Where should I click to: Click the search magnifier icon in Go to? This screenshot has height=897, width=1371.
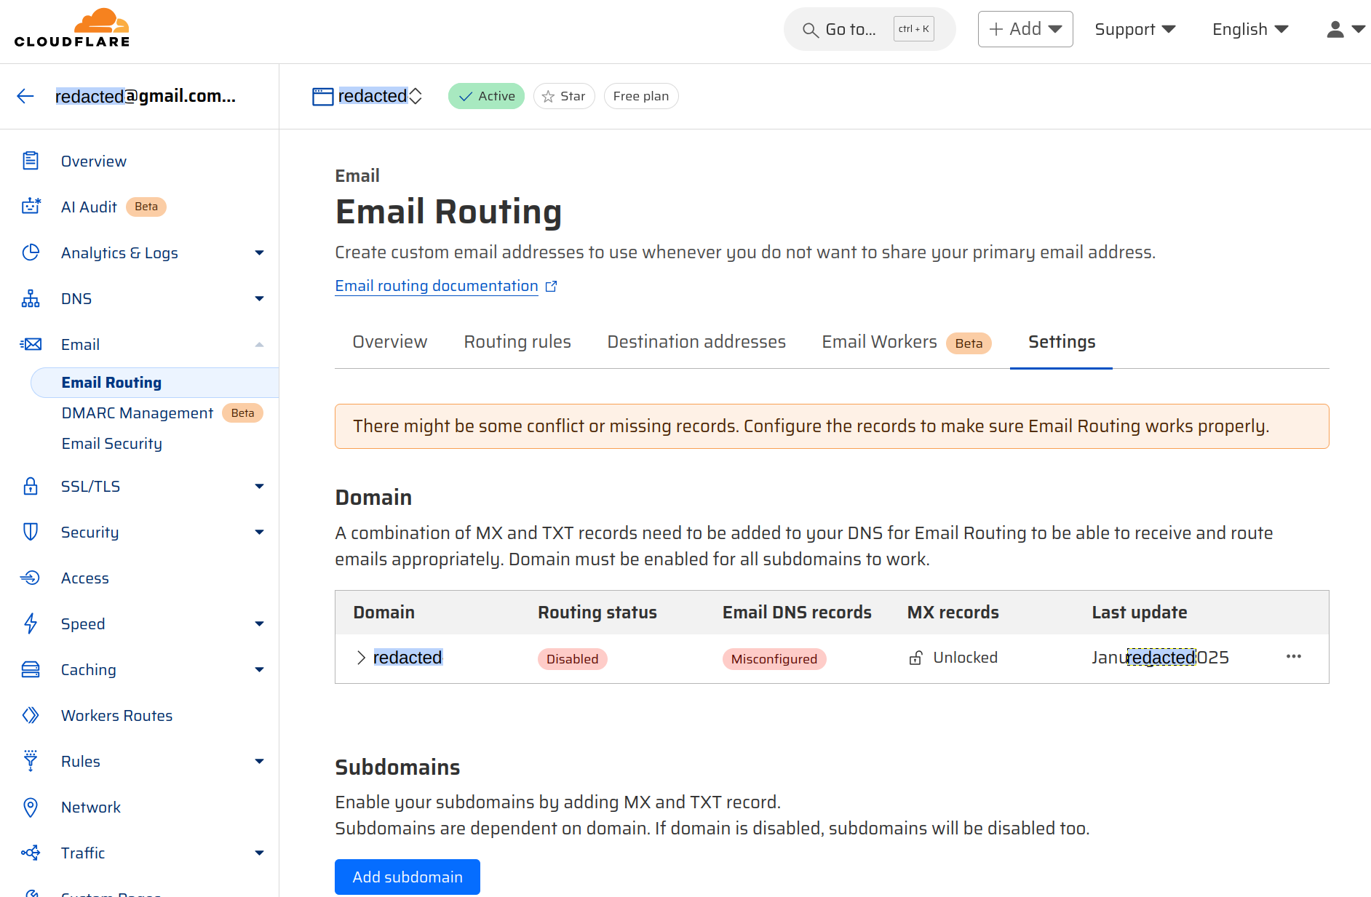(810, 30)
